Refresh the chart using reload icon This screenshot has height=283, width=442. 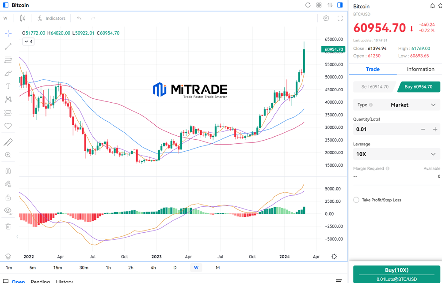(308, 5)
